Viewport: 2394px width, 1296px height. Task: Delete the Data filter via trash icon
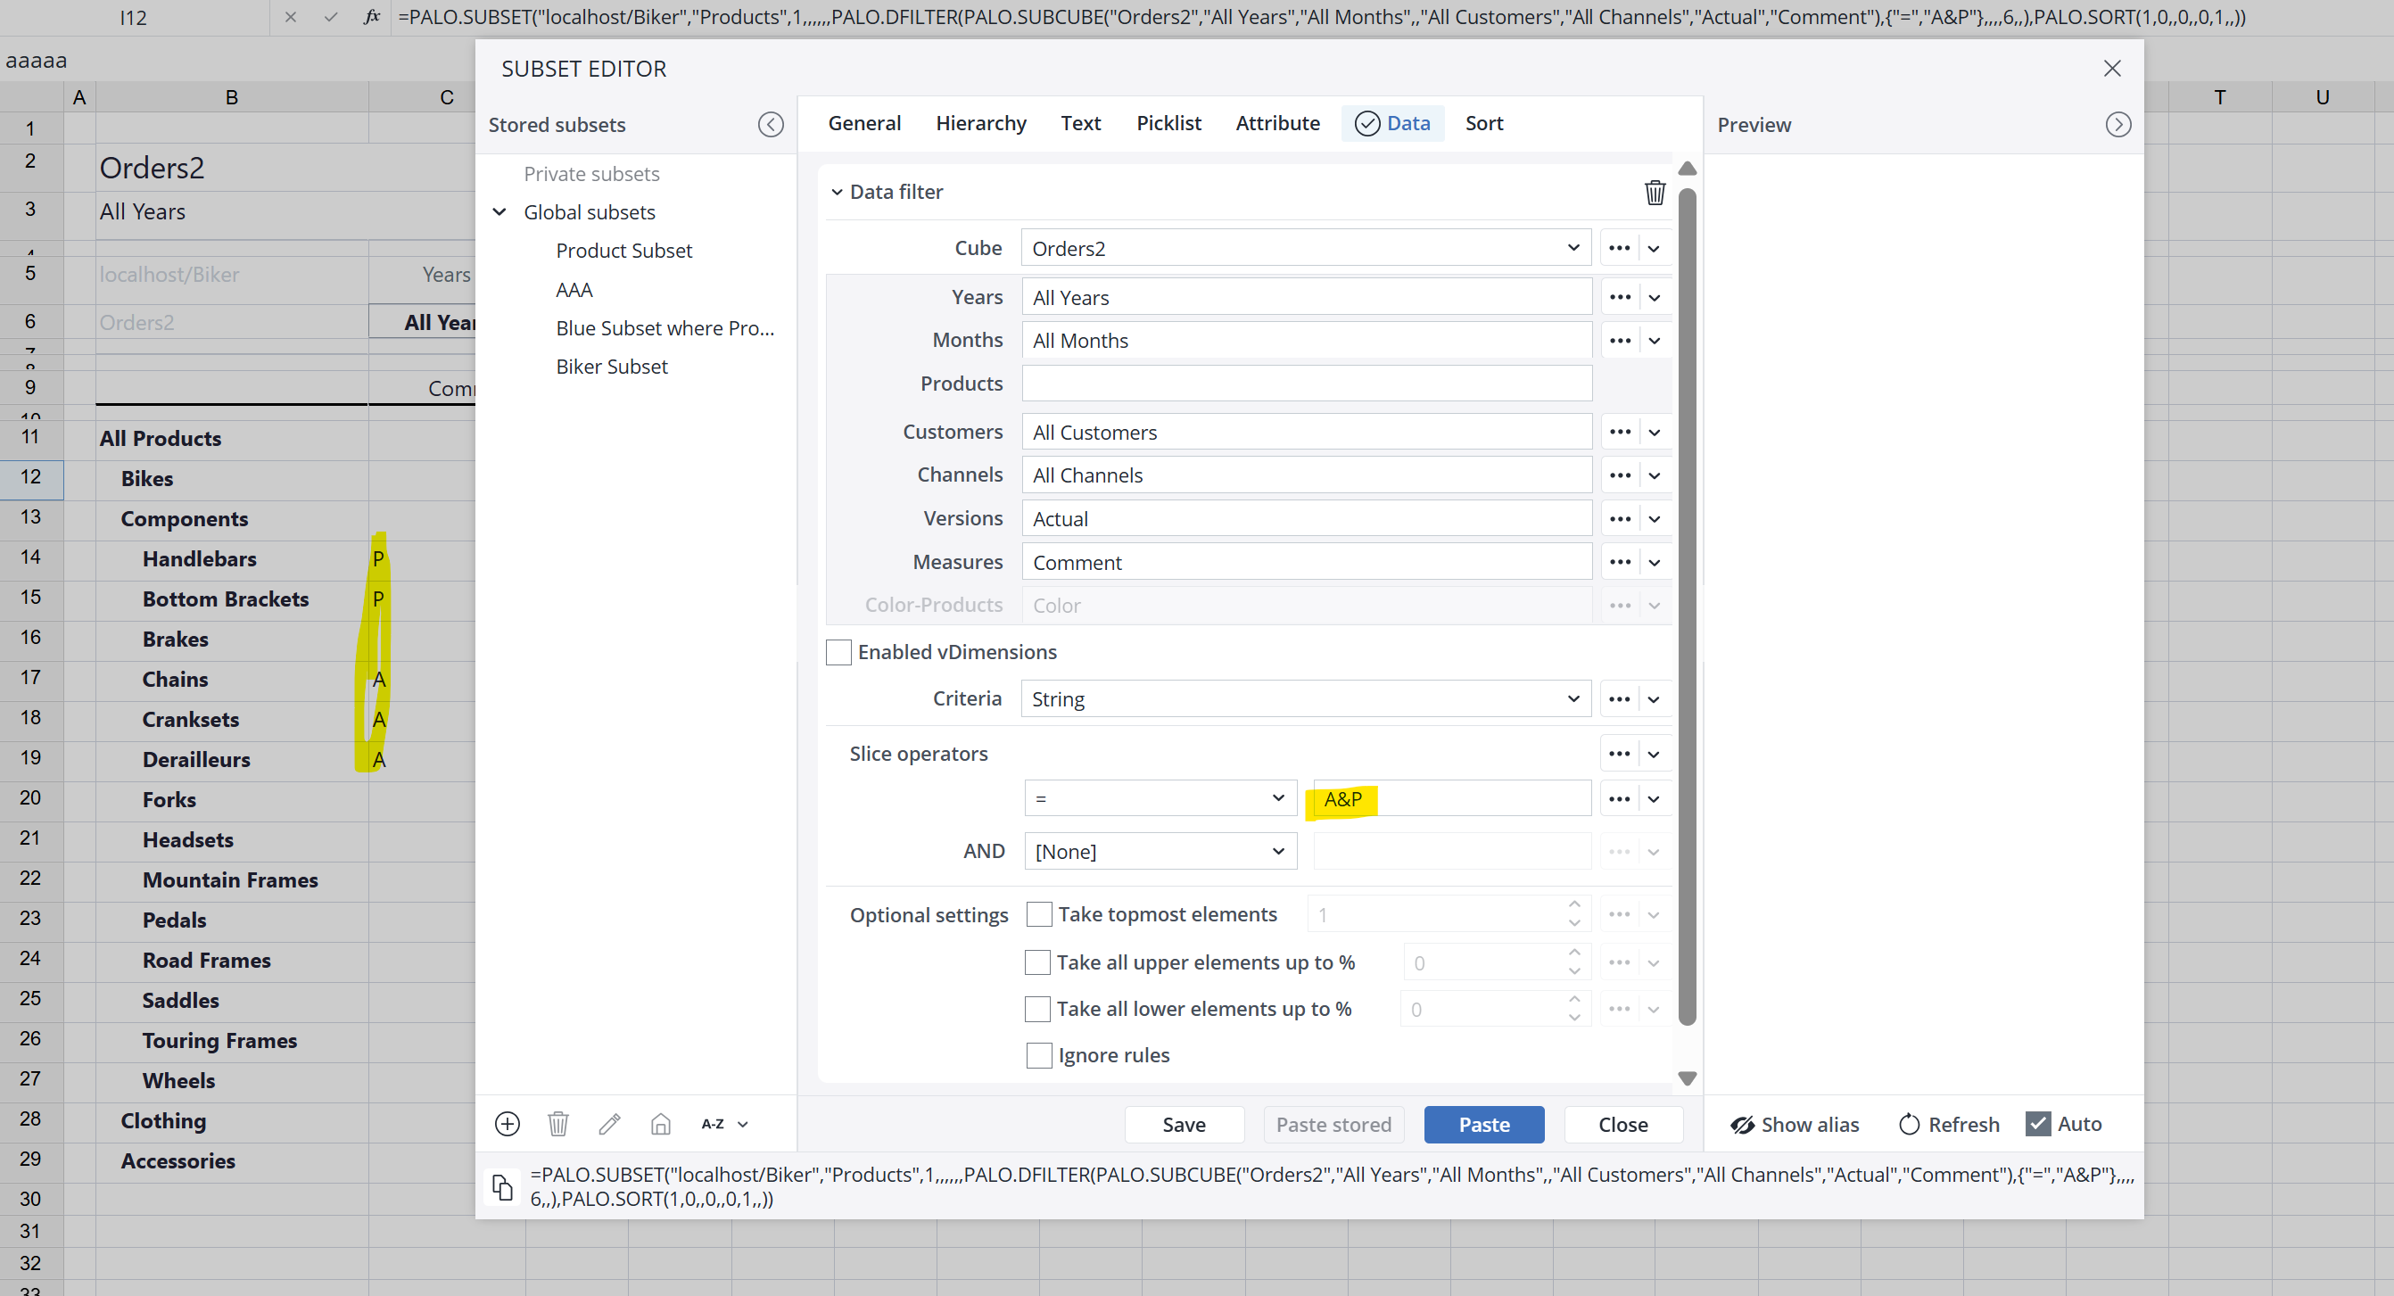coord(1655,193)
